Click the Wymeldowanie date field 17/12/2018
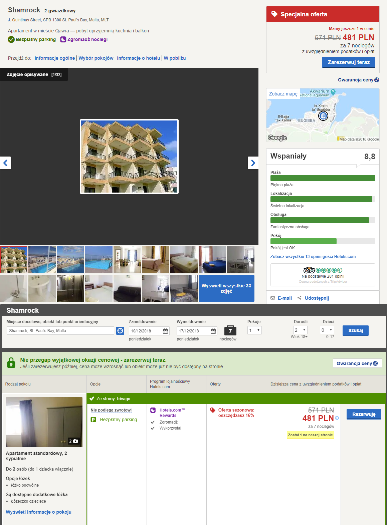The image size is (387, 525). [x=197, y=331]
